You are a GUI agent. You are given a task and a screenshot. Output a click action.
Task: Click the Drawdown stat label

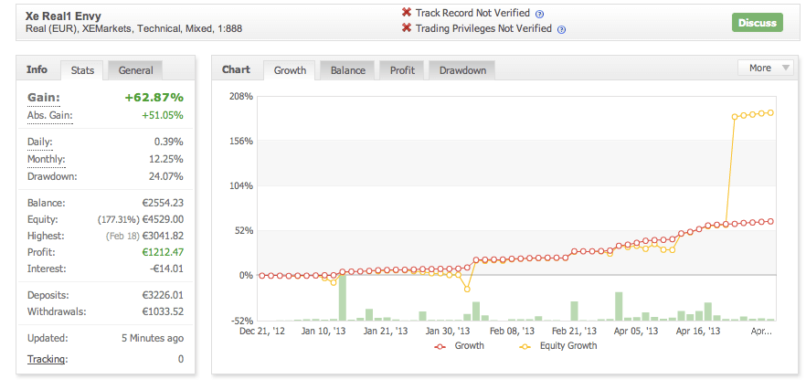click(52, 176)
